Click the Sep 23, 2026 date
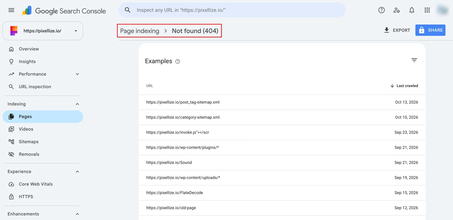 pos(406,132)
